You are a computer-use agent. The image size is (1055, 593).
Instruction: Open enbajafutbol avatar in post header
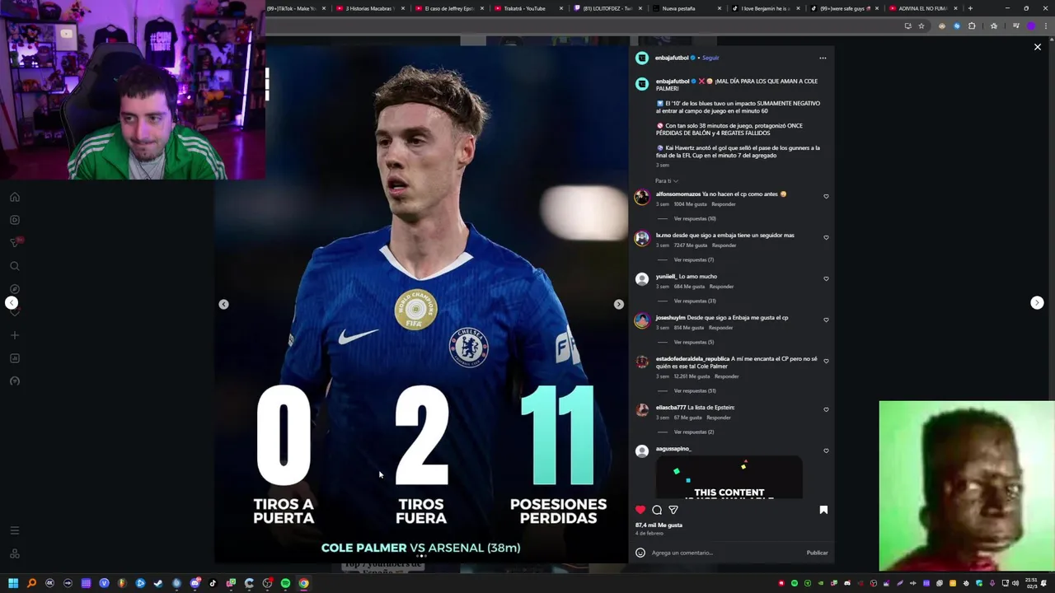pyautogui.click(x=642, y=58)
